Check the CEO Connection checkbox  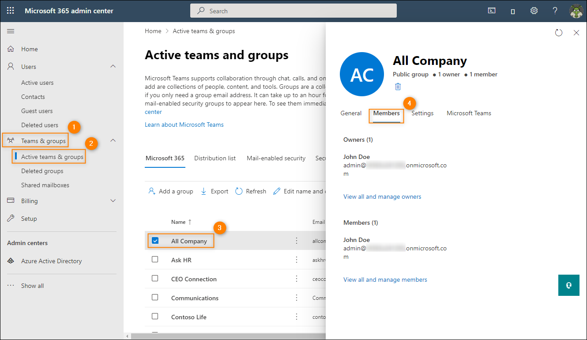155,278
